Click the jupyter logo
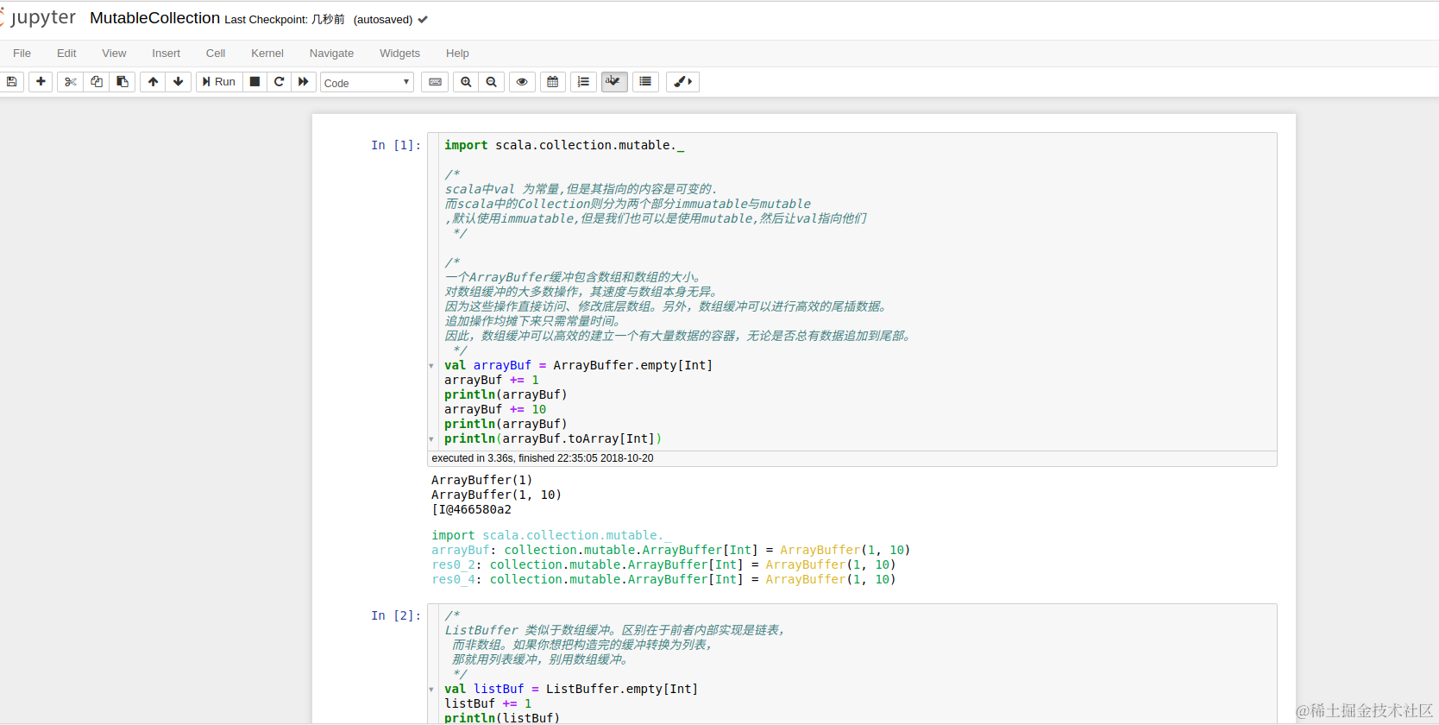Viewport: 1439px width, 725px height. pyautogui.click(x=38, y=18)
